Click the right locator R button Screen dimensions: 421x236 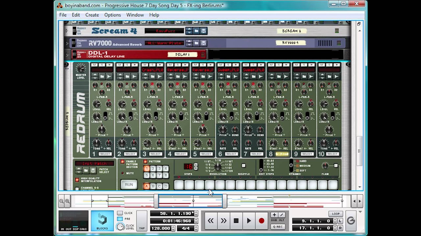point(340,228)
